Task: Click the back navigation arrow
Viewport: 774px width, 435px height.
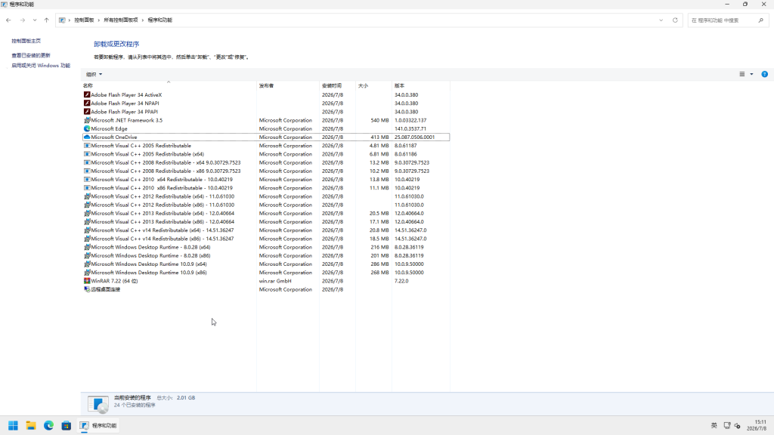Action: tap(8, 20)
